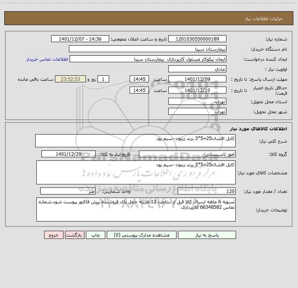Select the شماره نیاز field 1201030550000189
The width and height of the screenshot is (298, 288).
click(197, 39)
